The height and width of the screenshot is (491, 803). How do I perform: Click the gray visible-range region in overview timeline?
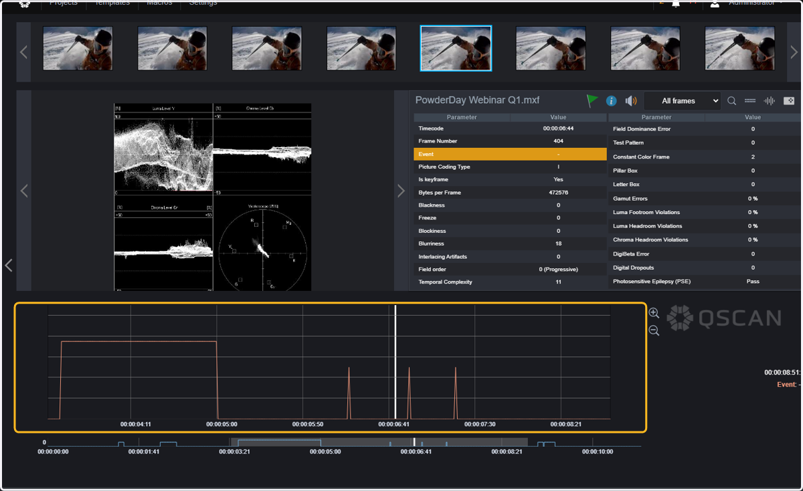379,442
